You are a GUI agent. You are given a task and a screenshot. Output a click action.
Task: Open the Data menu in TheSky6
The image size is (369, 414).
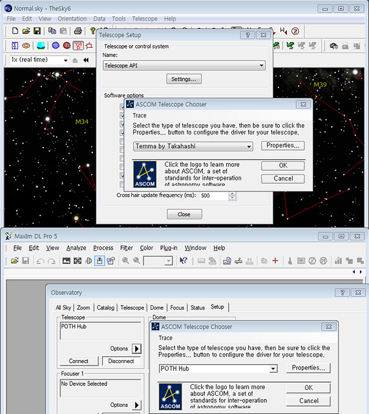click(x=100, y=19)
